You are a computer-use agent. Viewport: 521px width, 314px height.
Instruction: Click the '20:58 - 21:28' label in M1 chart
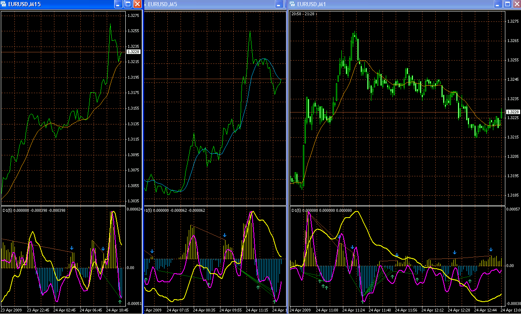click(303, 14)
